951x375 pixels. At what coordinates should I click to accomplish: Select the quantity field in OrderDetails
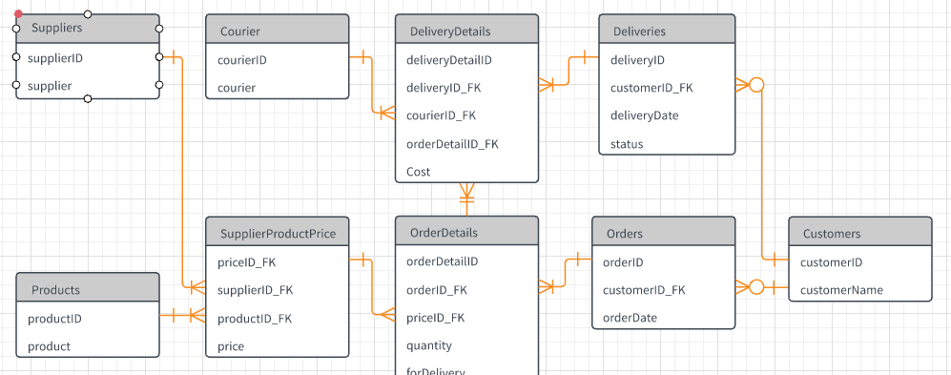(466, 345)
